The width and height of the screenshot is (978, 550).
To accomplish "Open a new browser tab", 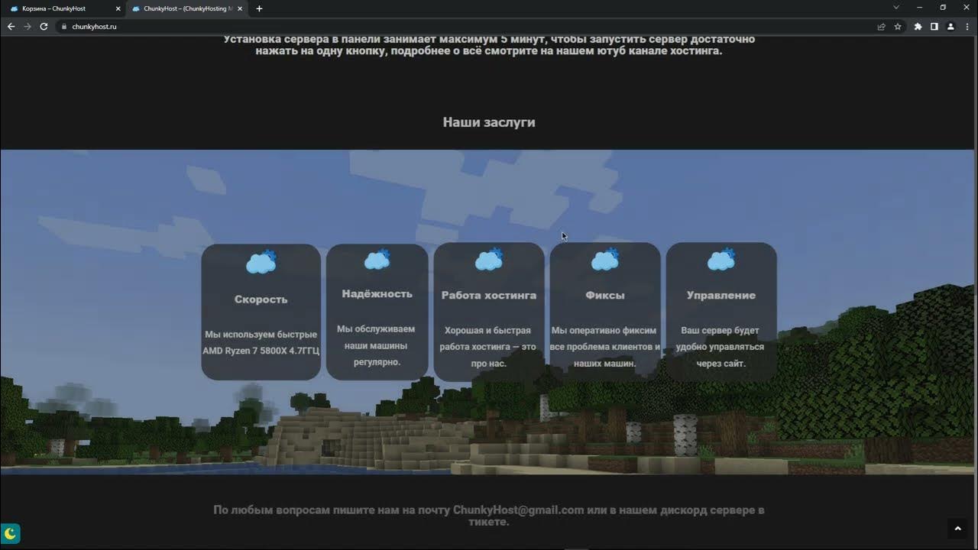I will click(x=259, y=8).
